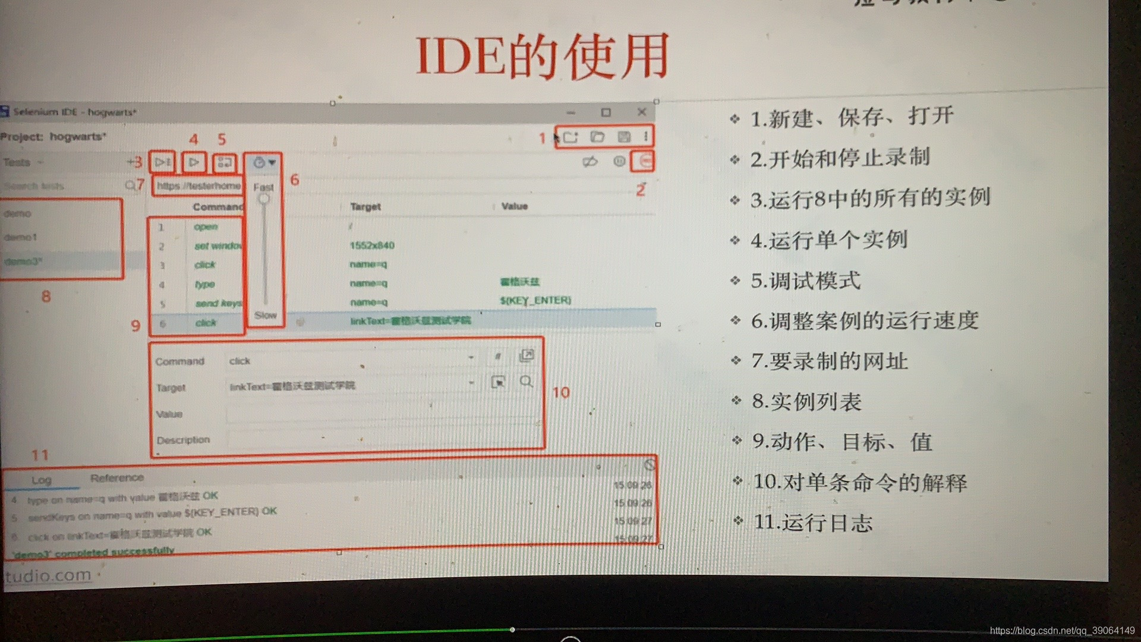Screen dimensions: 1141x642
Task: Open the Tests view dropdown
Action: tap(23, 162)
